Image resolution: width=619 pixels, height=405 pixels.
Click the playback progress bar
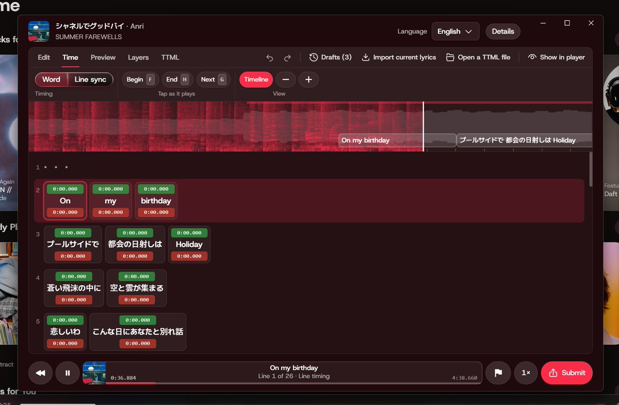click(293, 383)
